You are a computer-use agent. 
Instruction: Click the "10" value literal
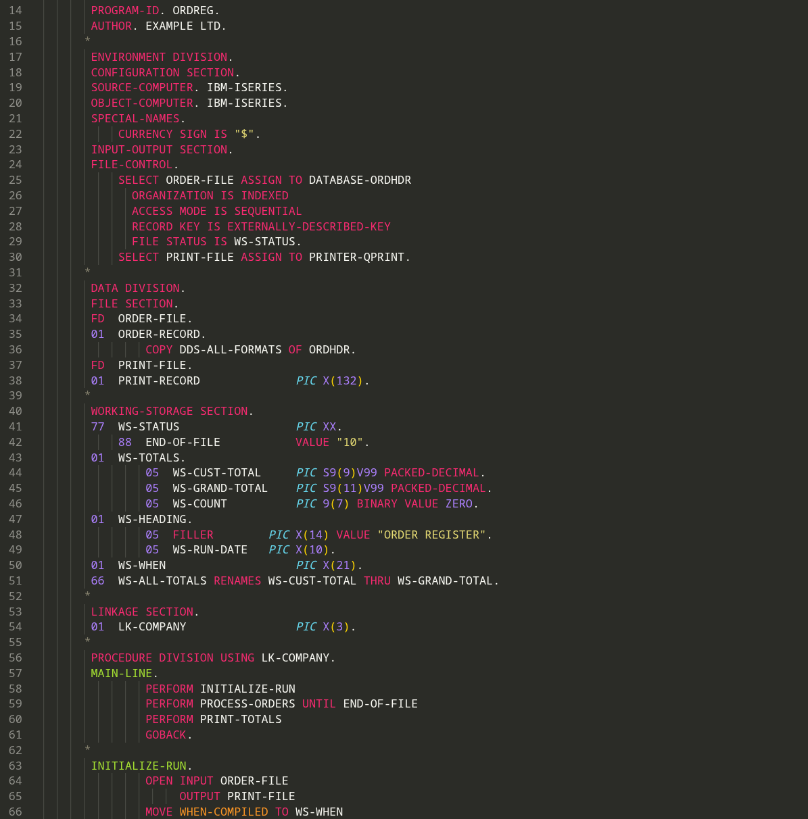click(x=350, y=443)
